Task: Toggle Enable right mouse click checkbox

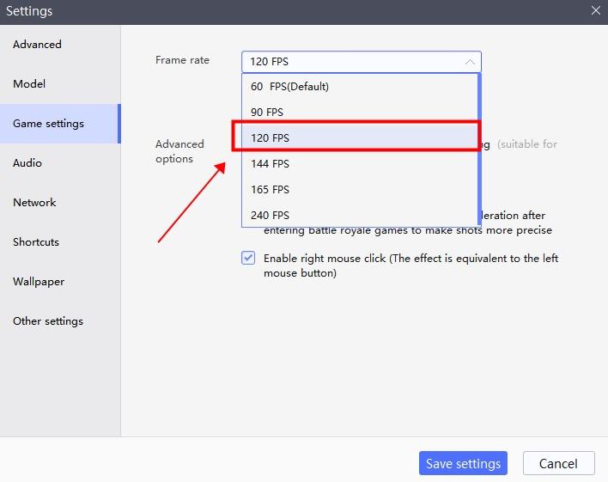Action: [248, 258]
